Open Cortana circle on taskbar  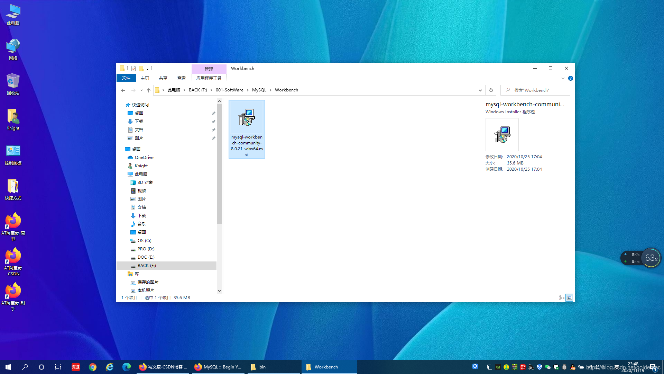[41, 367]
